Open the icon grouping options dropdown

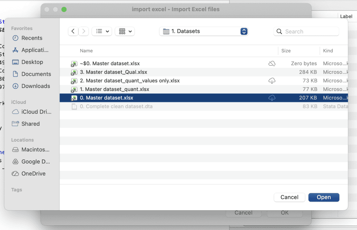coord(125,32)
